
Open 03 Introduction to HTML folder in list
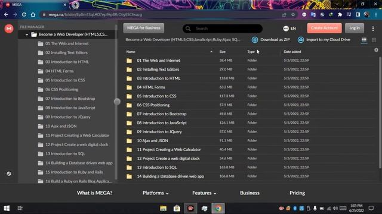pyautogui.click(x=158, y=78)
